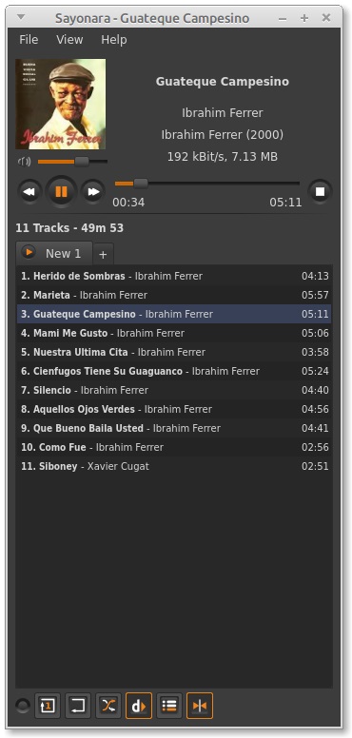The width and height of the screenshot is (352, 738).
Task: Add a new playlist tab
Action: [103, 255]
